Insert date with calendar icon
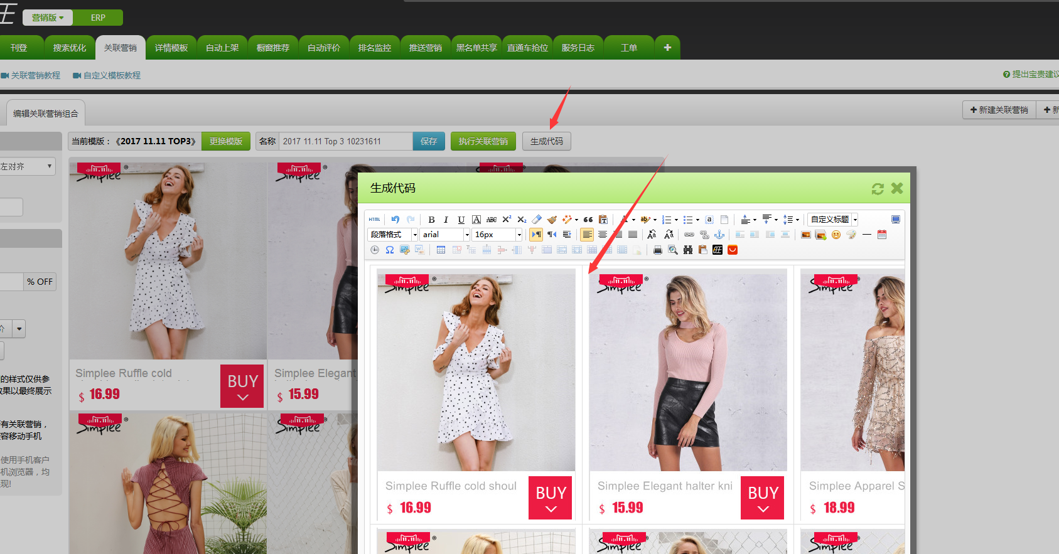1059x554 pixels. pyautogui.click(x=882, y=235)
